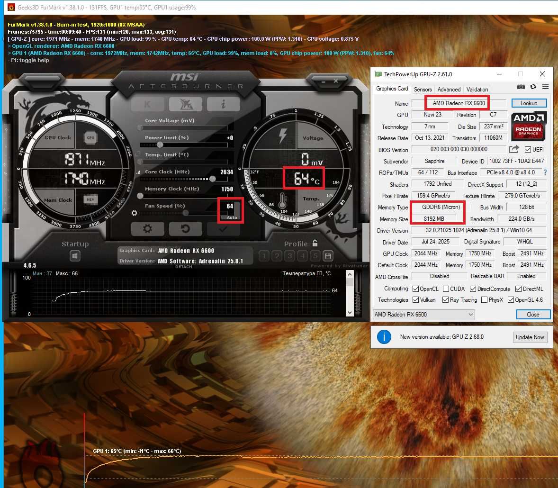This screenshot has width=558, height=488.
Task: Toggle OpenCL checkbox in GPU-Z
Action: tap(415, 289)
